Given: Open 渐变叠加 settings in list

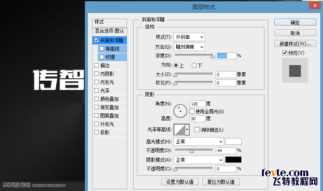Looking at the screenshot, I should tap(110, 107).
